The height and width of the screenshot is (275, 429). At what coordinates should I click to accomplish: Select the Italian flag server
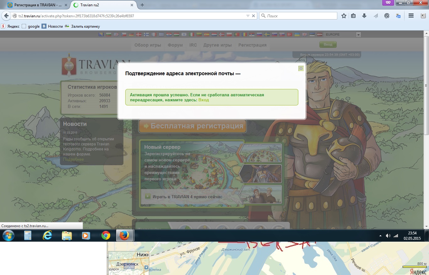tap(192, 35)
